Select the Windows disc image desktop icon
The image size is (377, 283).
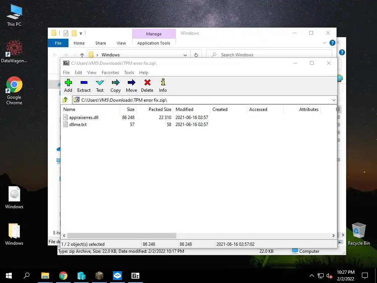pos(14,198)
